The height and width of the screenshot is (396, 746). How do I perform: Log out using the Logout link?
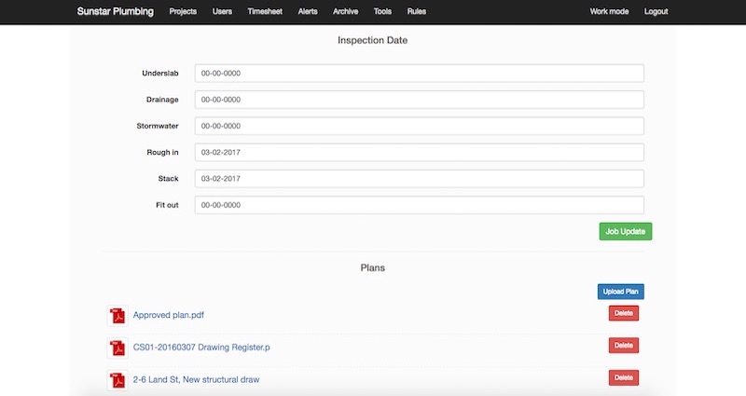656,12
